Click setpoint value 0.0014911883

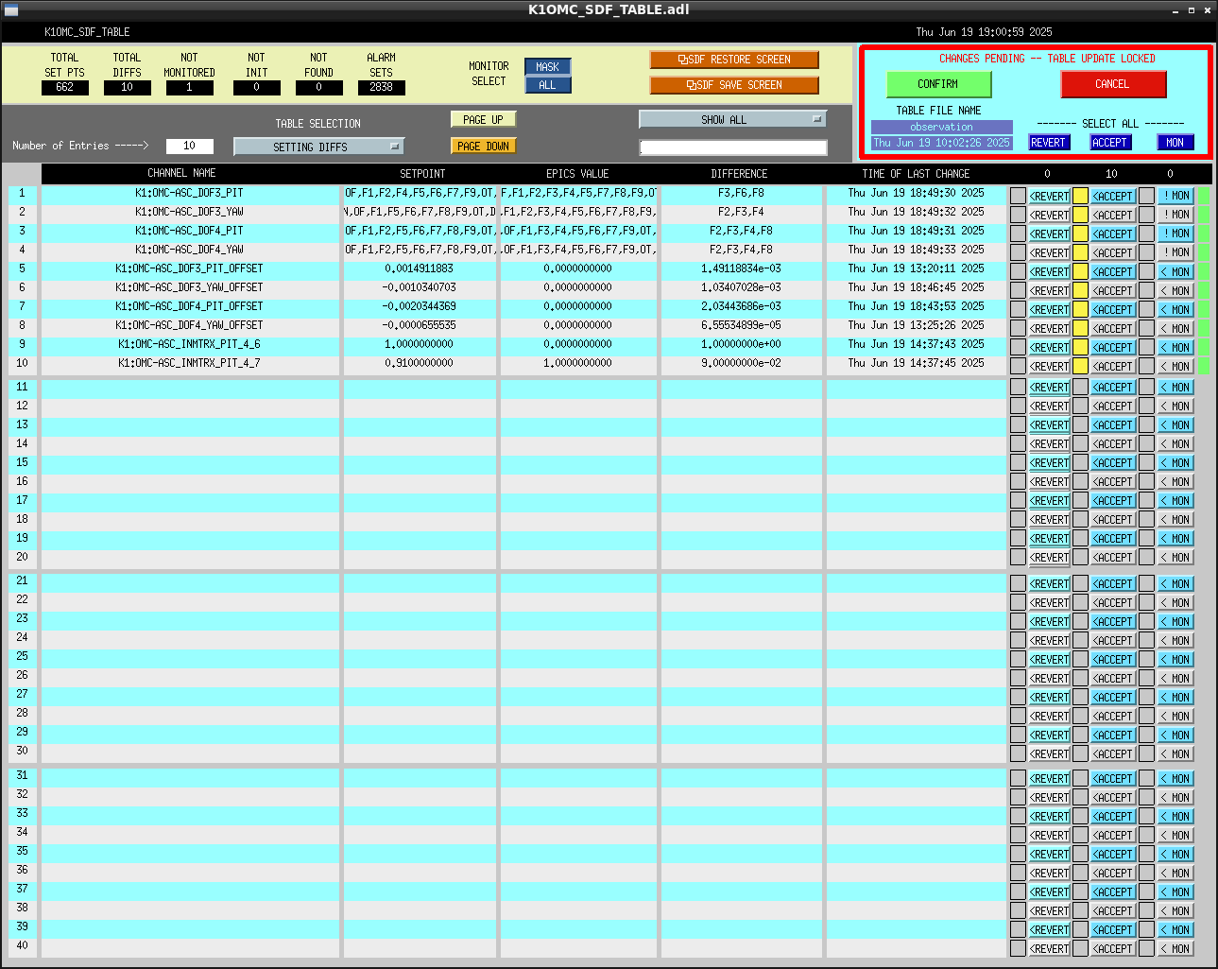click(419, 268)
